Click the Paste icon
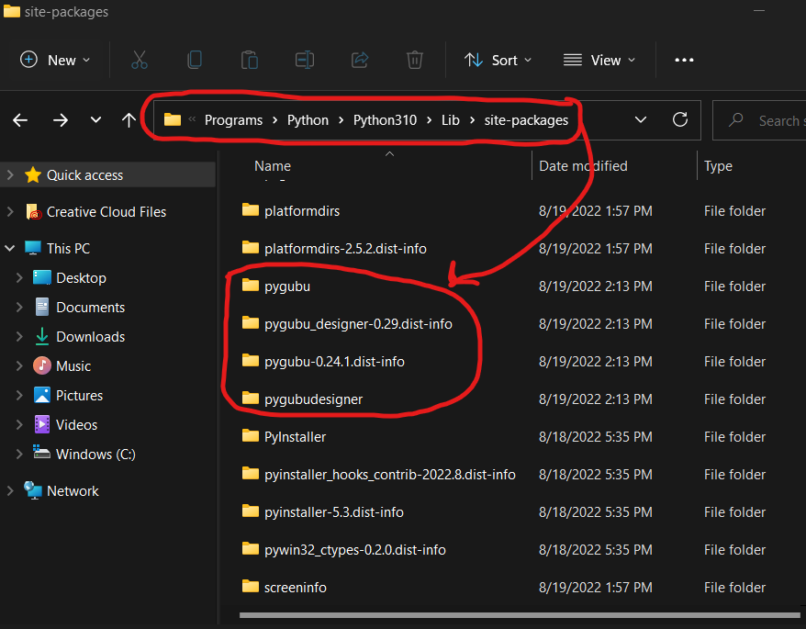Viewport: 806px width, 629px height. pyautogui.click(x=249, y=60)
